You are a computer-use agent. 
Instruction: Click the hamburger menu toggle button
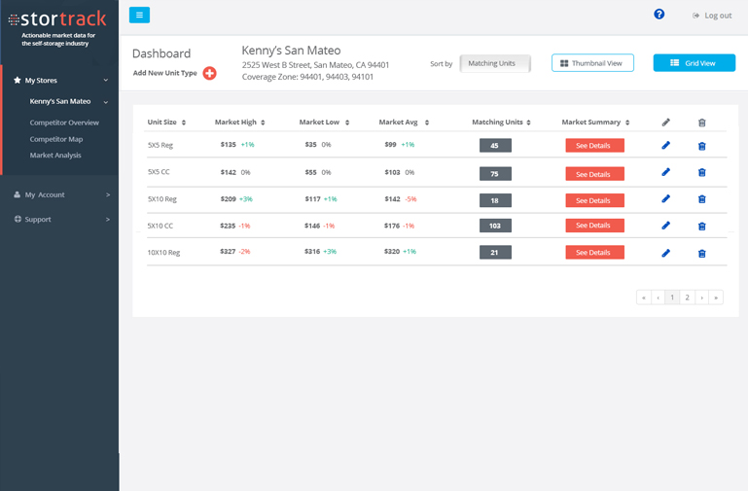tap(139, 15)
